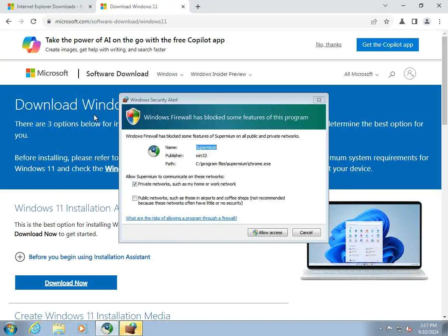Click the firewall alert taskbar button
448x336 pixels.
coord(131,328)
